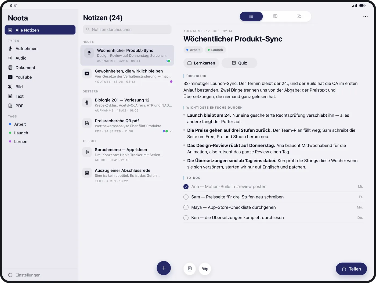Open the three-dot more options menu
This screenshot has width=376, height=283.
point(365,16)
